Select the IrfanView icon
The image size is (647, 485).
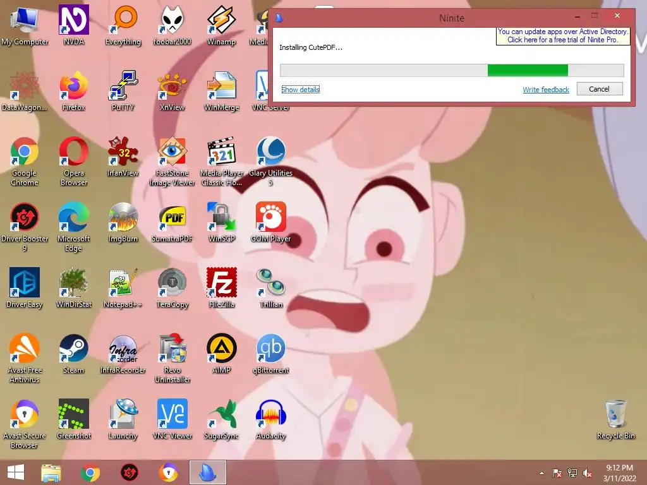point(123,157)
